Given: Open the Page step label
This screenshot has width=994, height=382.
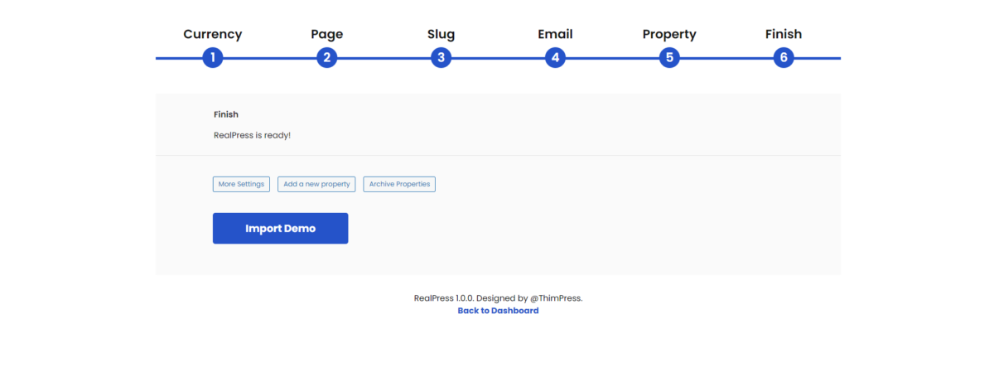Looking at the screenshot, I should pos(327,34).
